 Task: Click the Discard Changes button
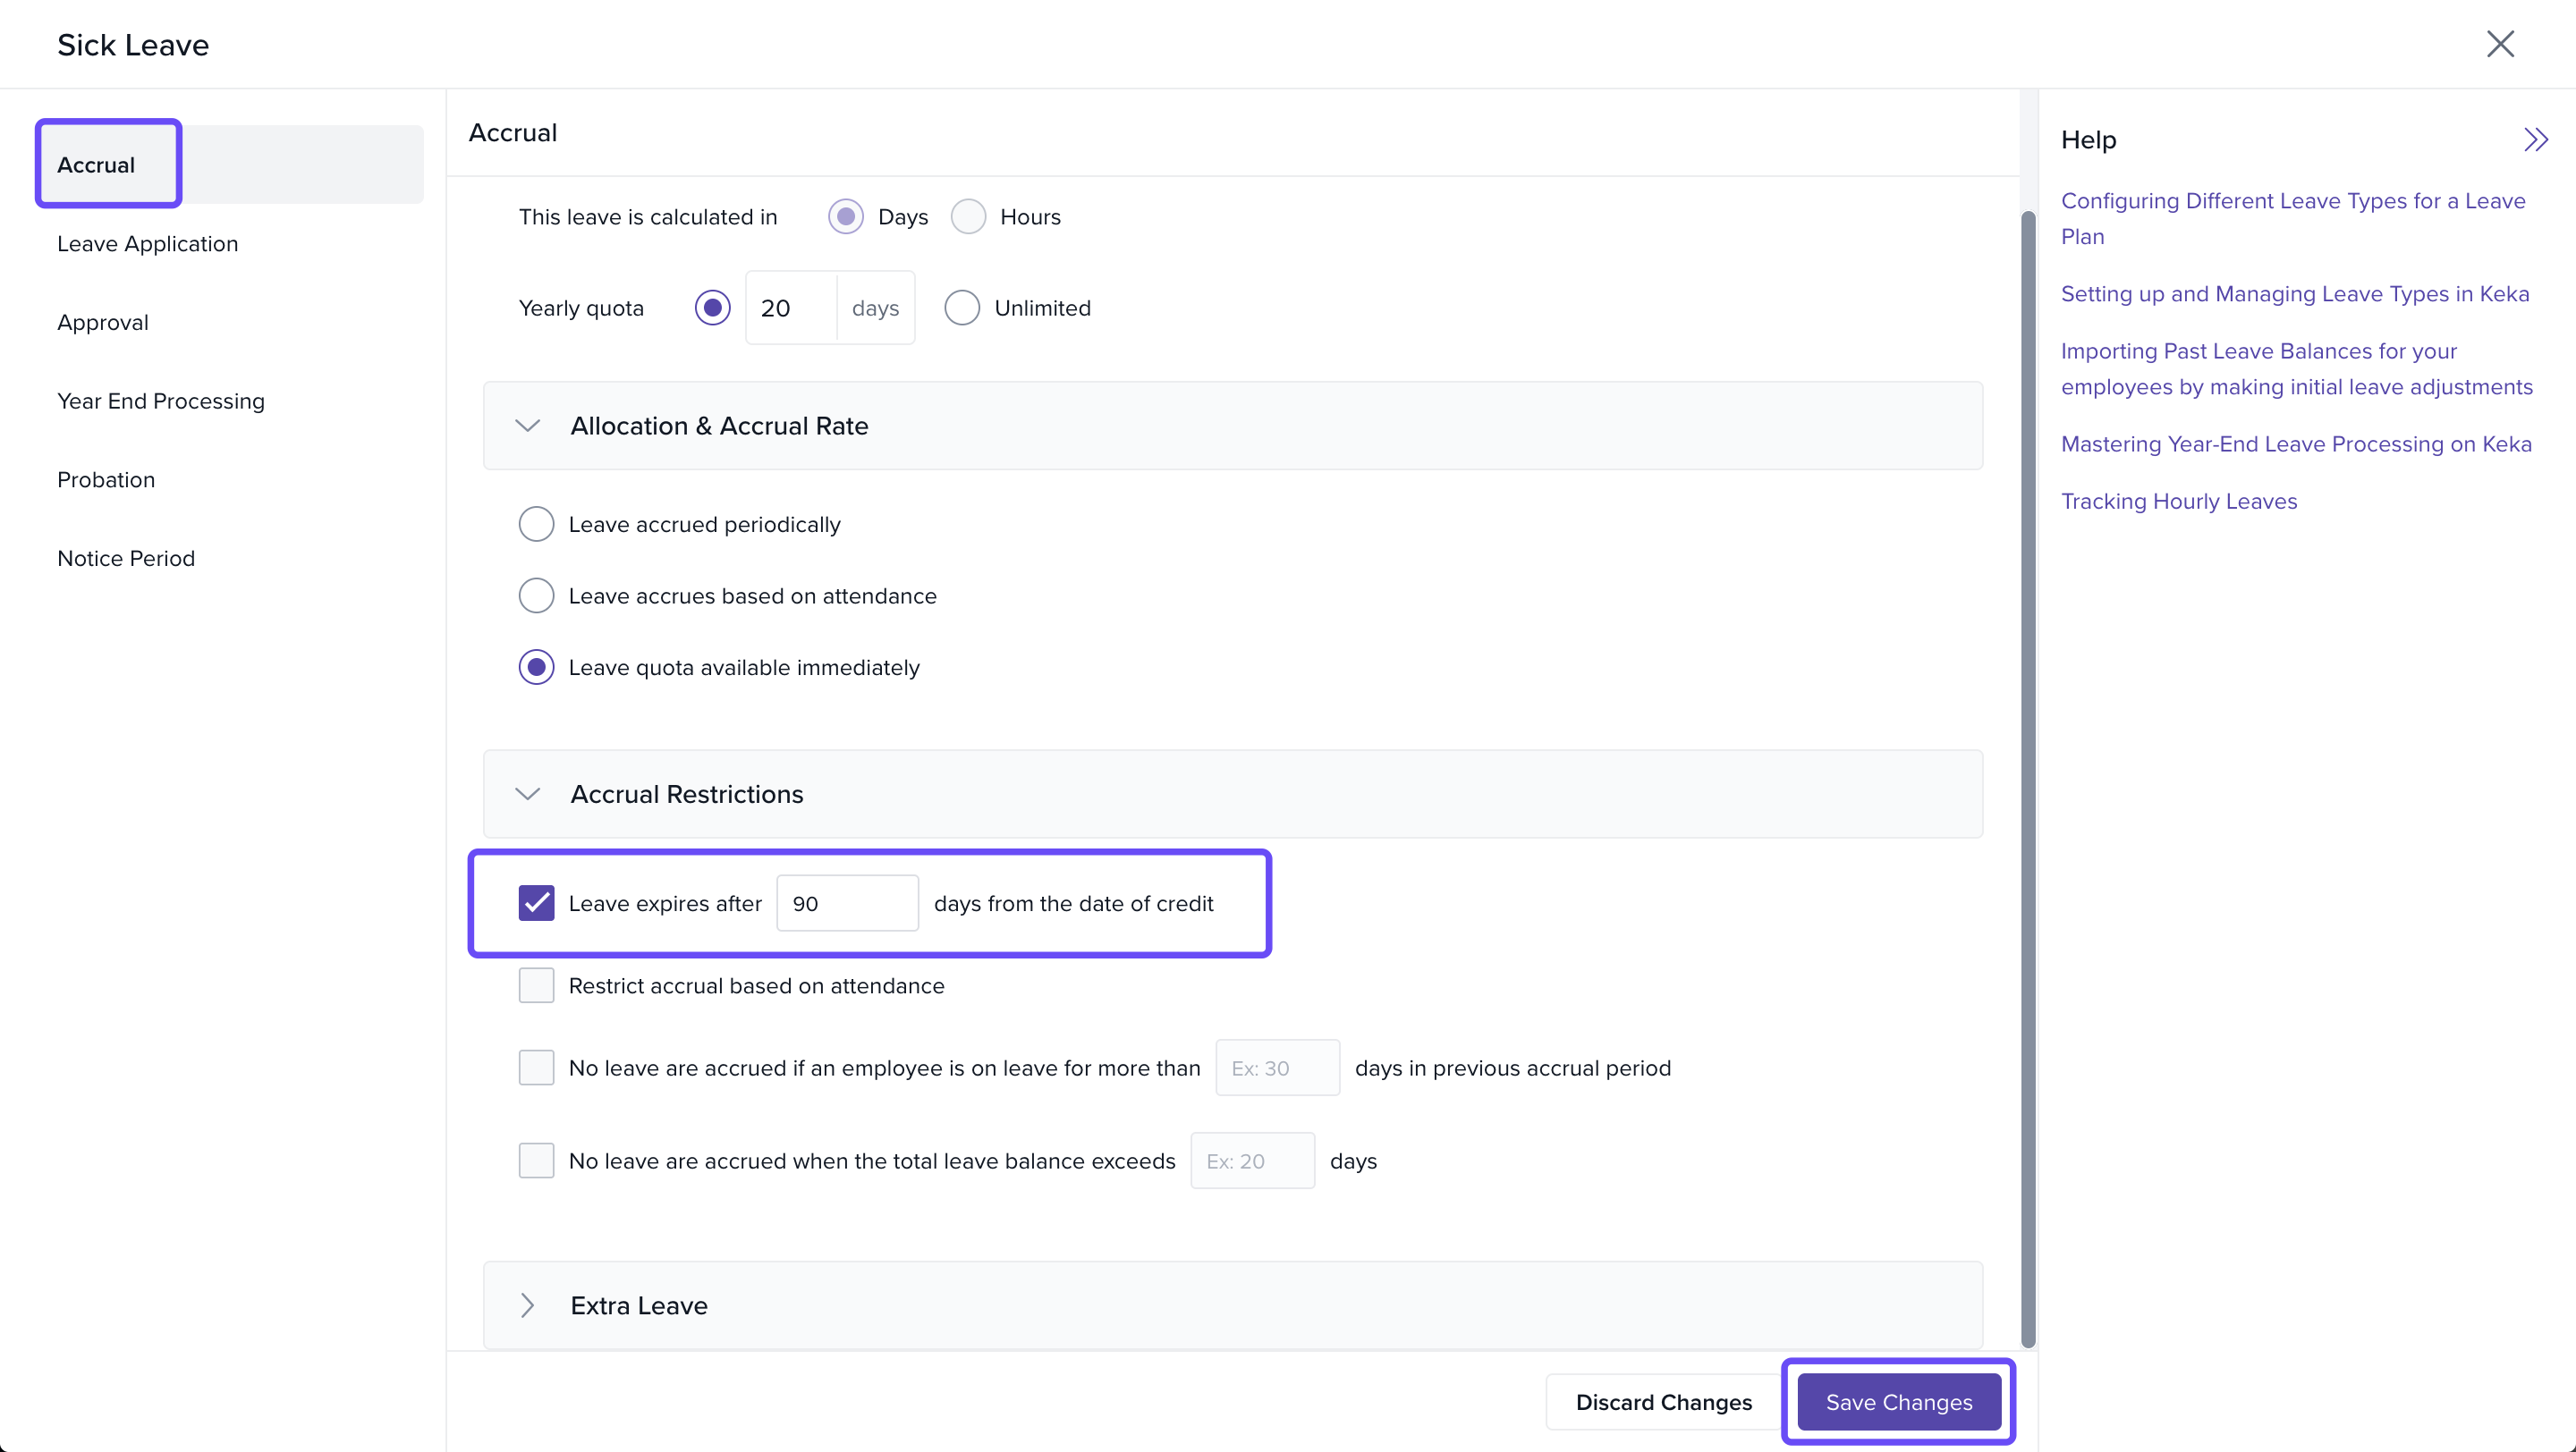click(1663, 1402)
